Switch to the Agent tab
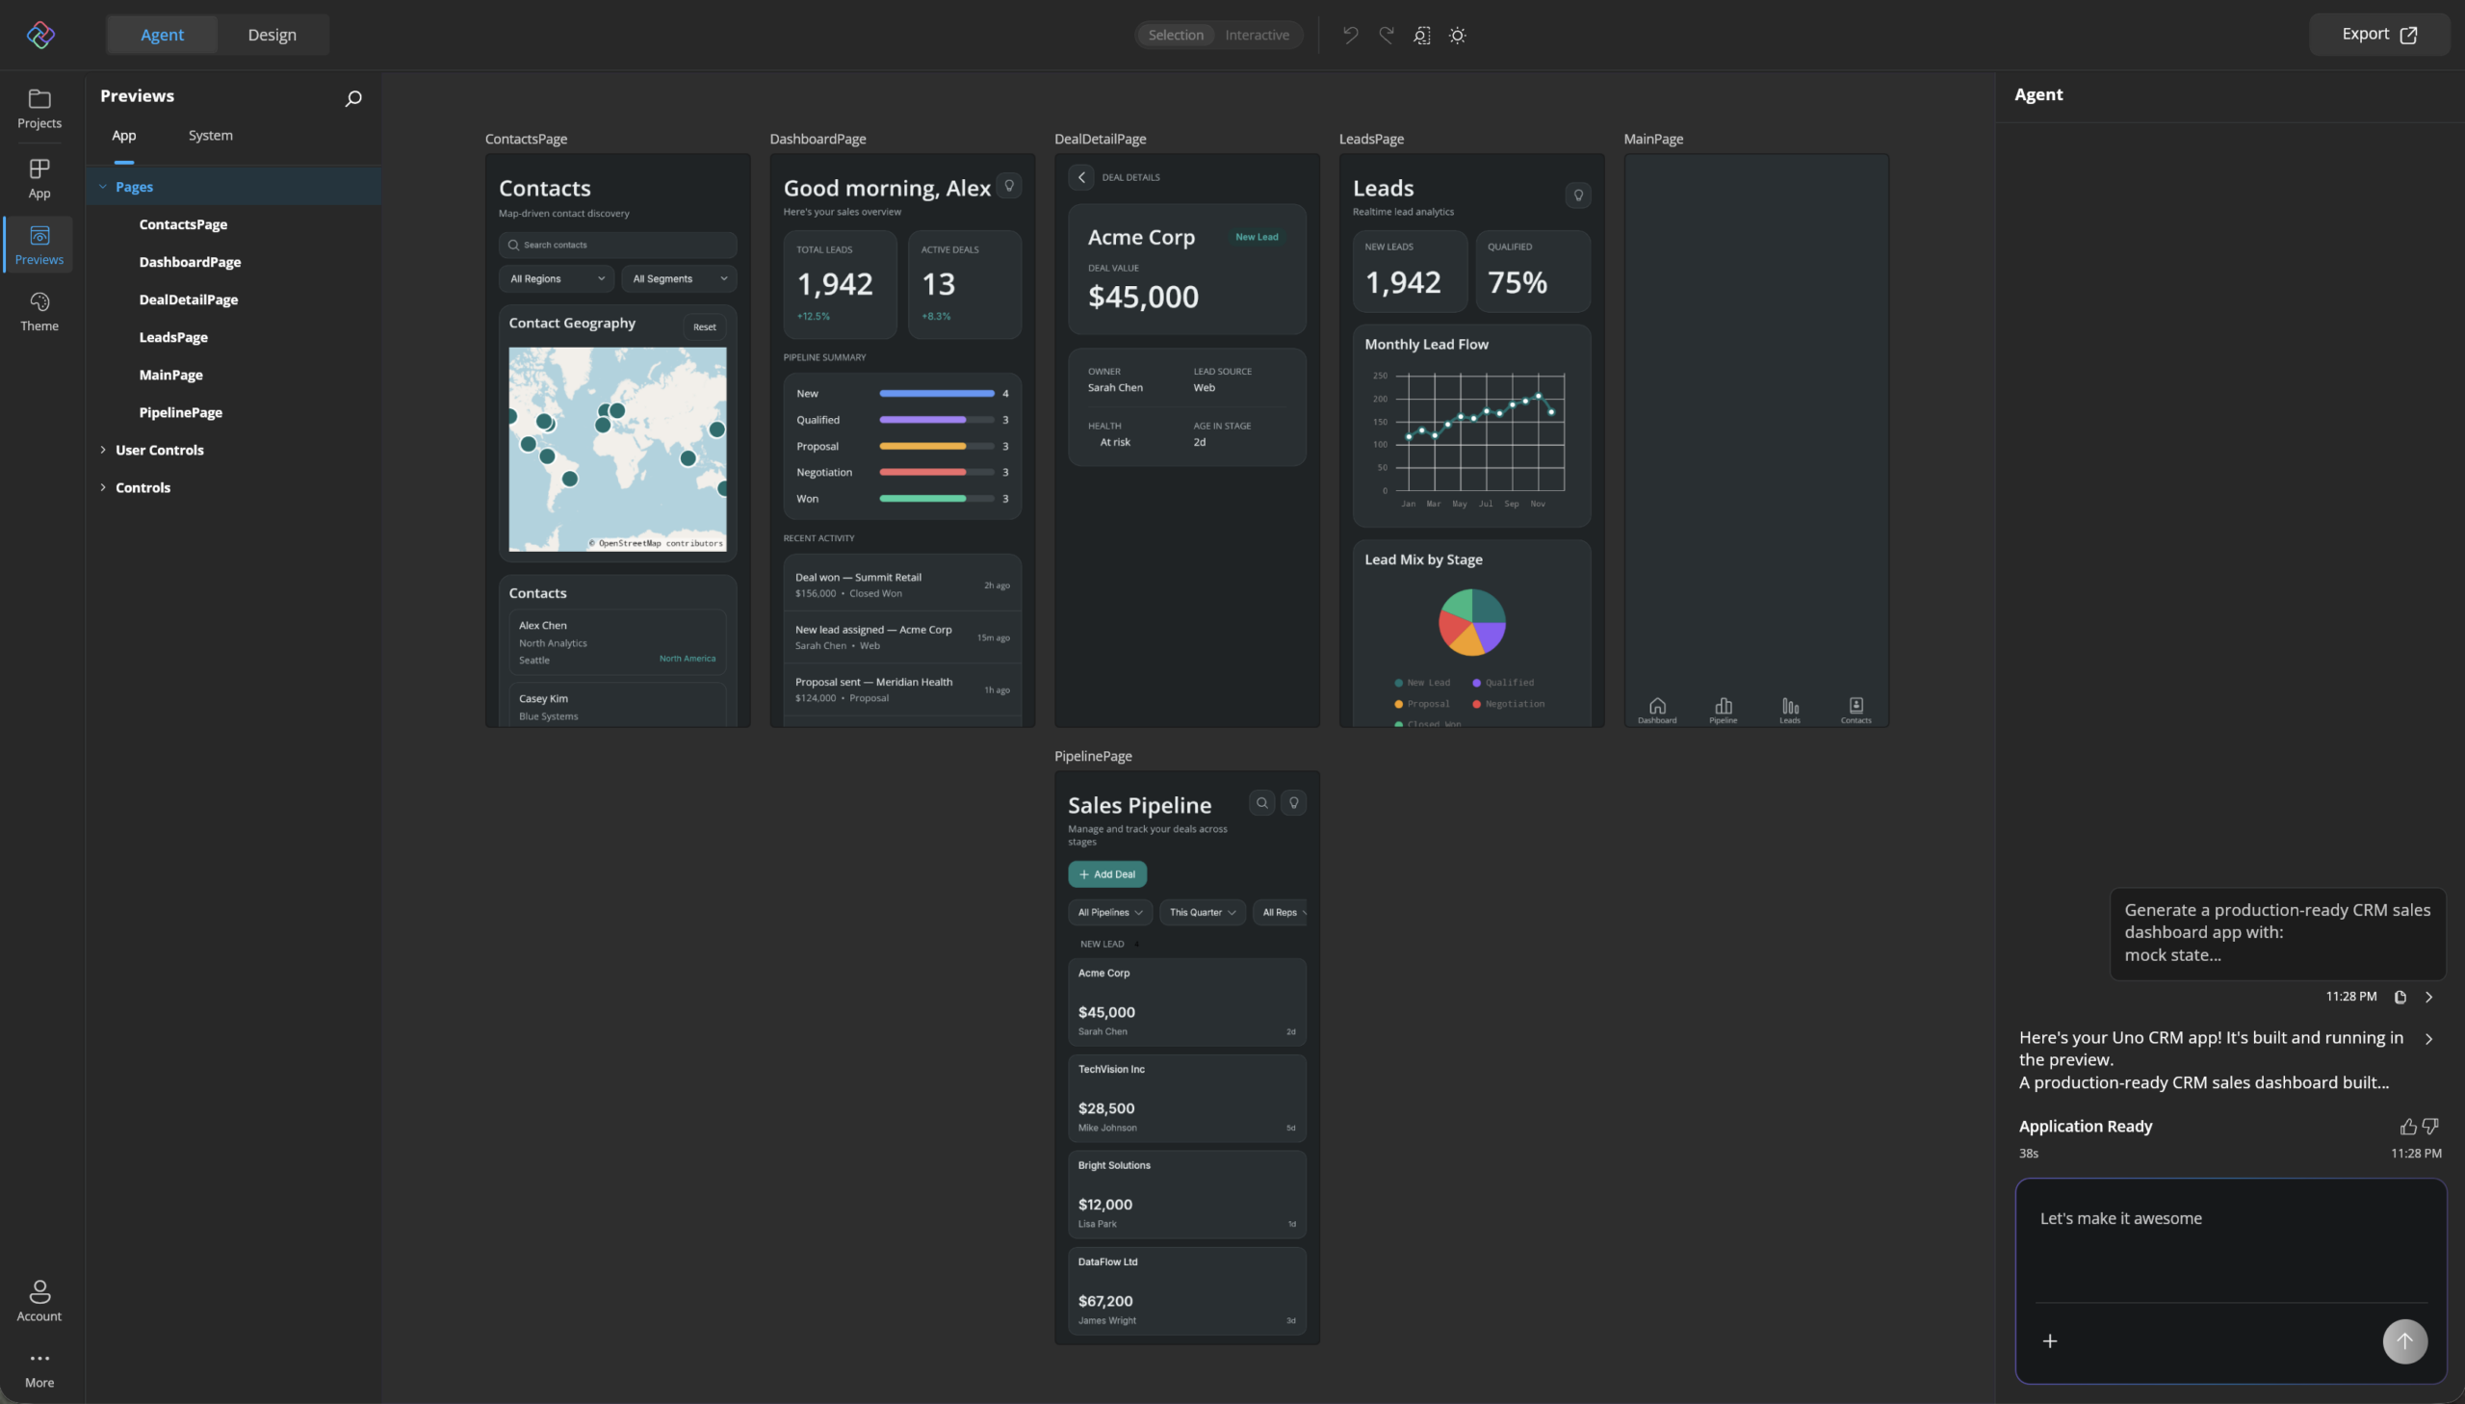Viewport: 2465px width, 1404px height. coord(162,35)
